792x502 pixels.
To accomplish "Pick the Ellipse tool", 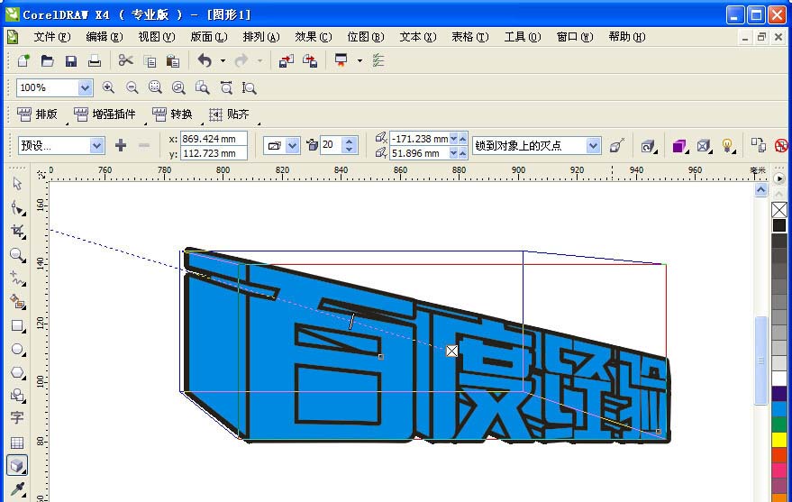I will [17, 350].
